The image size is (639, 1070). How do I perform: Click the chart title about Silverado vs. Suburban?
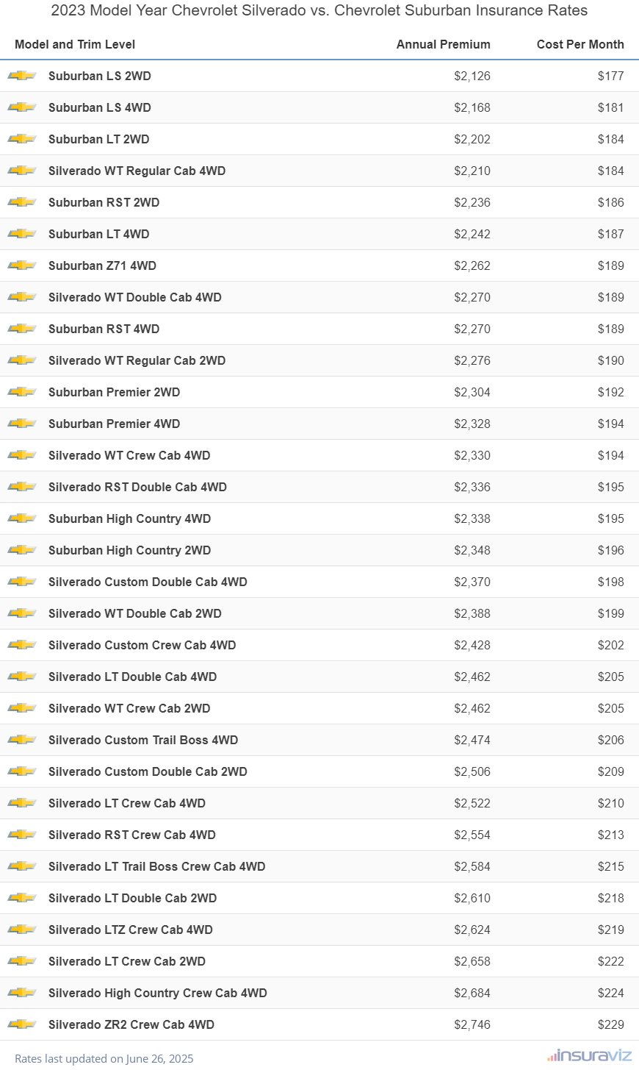click(319, 10)
